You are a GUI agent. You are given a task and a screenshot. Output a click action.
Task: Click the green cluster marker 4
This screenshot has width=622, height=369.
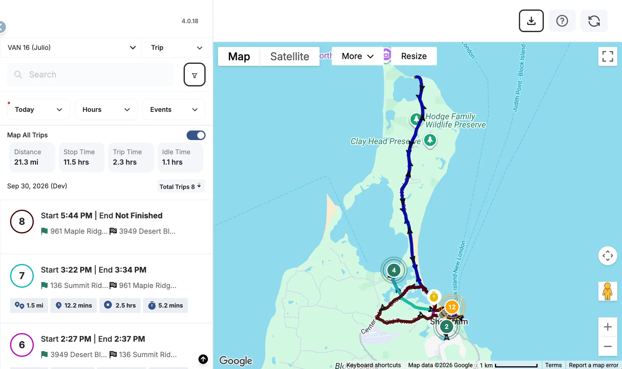(x=394, y=270)
